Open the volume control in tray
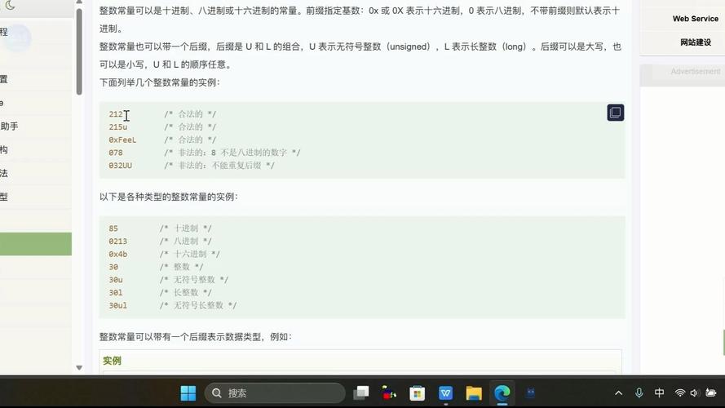Screen dimensions: 725x408 (694, 393)
